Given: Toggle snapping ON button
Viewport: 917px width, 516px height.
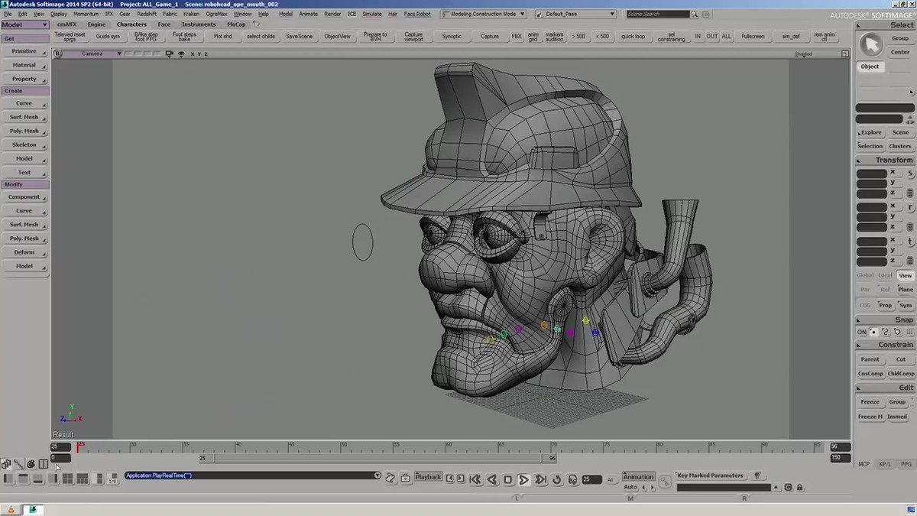Looking at the screenshot, I should point(862,332).
